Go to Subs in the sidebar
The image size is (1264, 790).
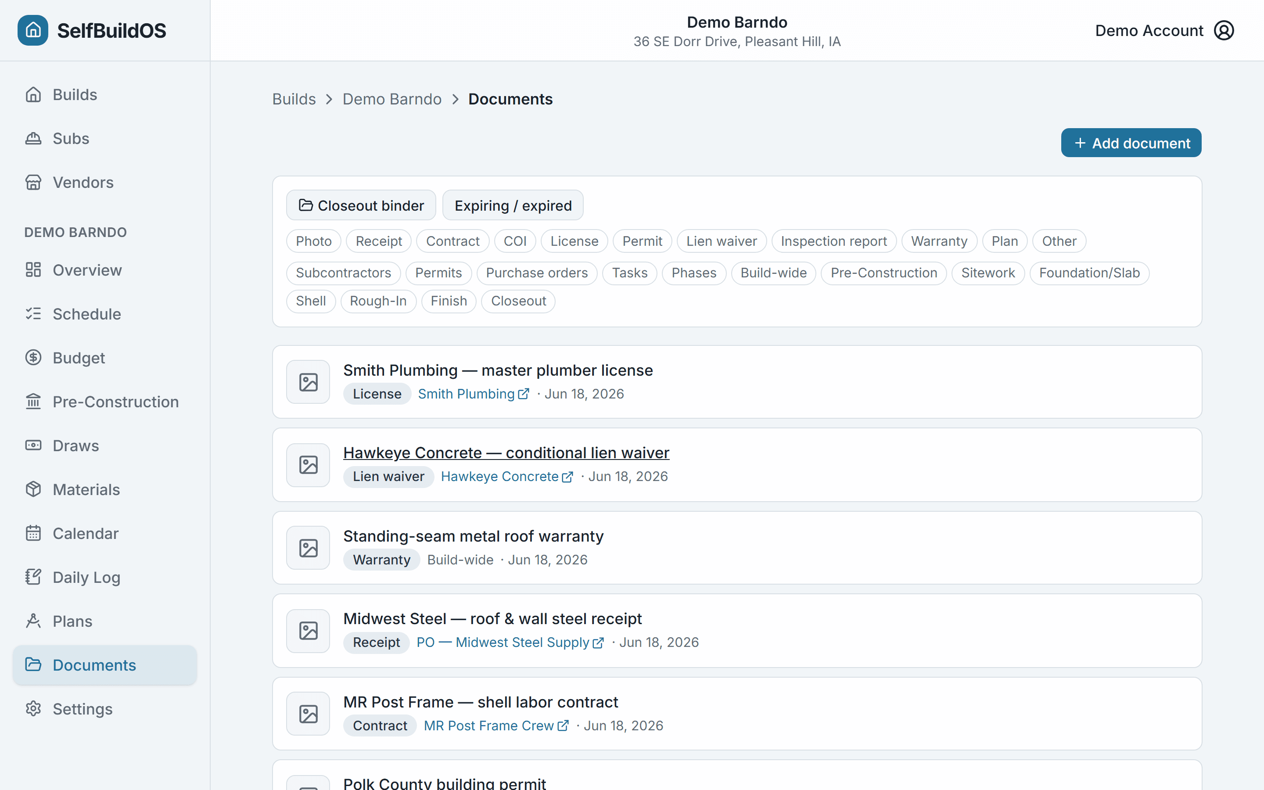pyautogui.click(x=104, y=138)
